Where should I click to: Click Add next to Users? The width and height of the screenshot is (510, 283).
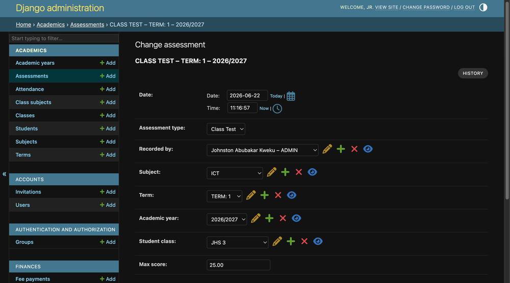(x=108, y=205)
